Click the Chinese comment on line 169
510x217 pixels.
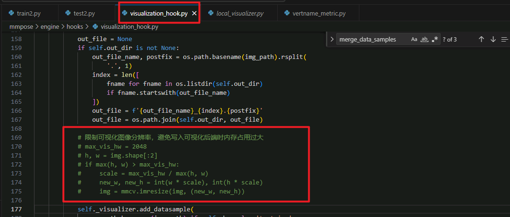point(170,138)
